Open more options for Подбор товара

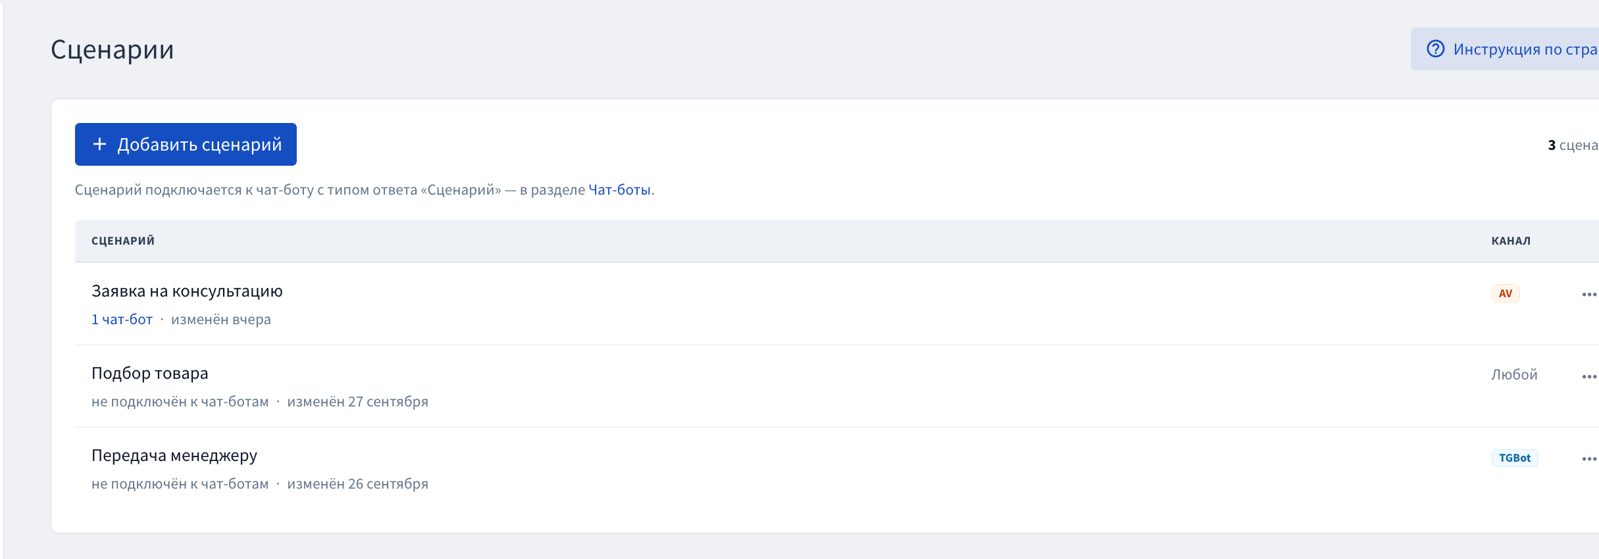pyautogui.click(x=1589, y=377)
